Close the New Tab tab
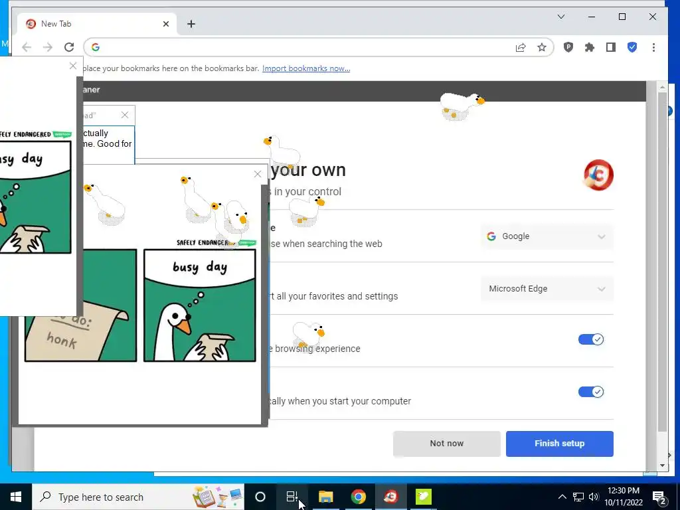 (165, 24)
